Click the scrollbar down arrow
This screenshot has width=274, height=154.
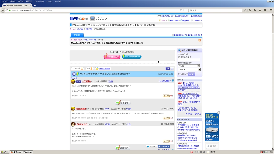[273, 149]
